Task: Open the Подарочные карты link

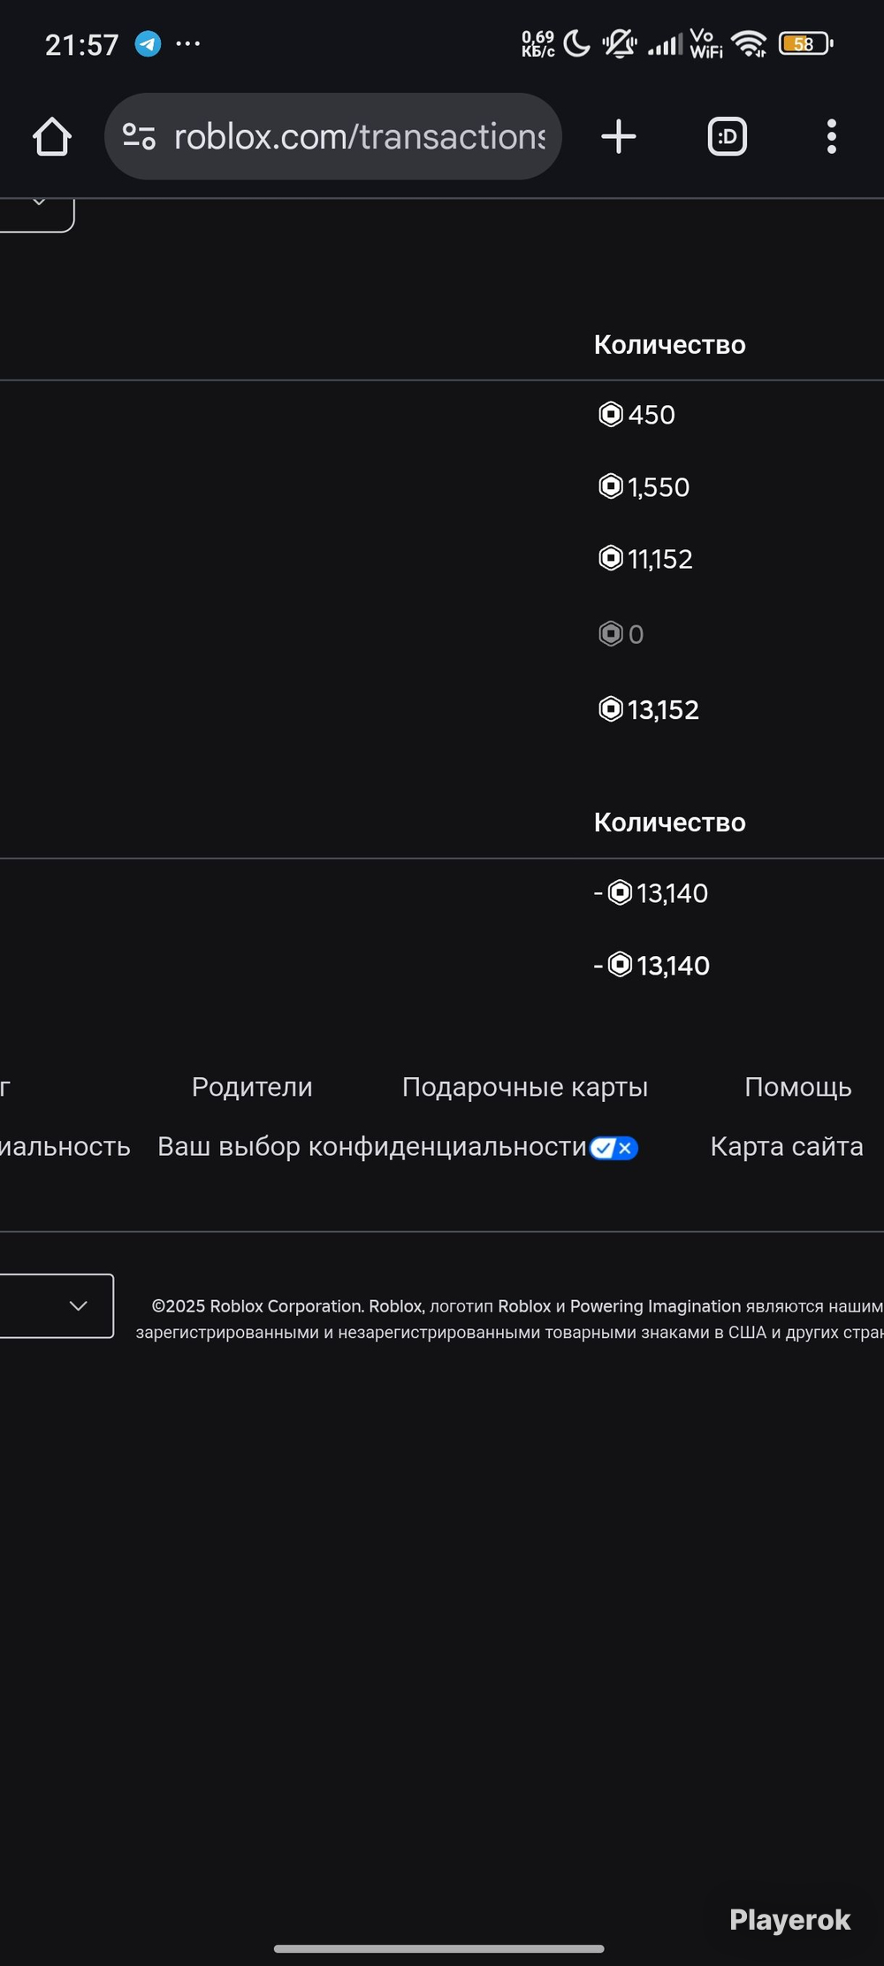Action: tap(525, 1087)
